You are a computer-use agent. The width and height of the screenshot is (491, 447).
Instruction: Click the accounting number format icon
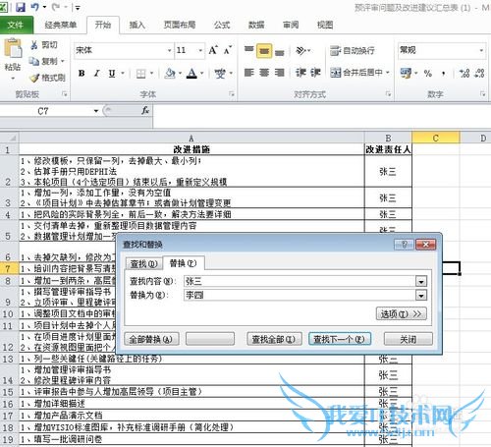click(x=406, y=73)
